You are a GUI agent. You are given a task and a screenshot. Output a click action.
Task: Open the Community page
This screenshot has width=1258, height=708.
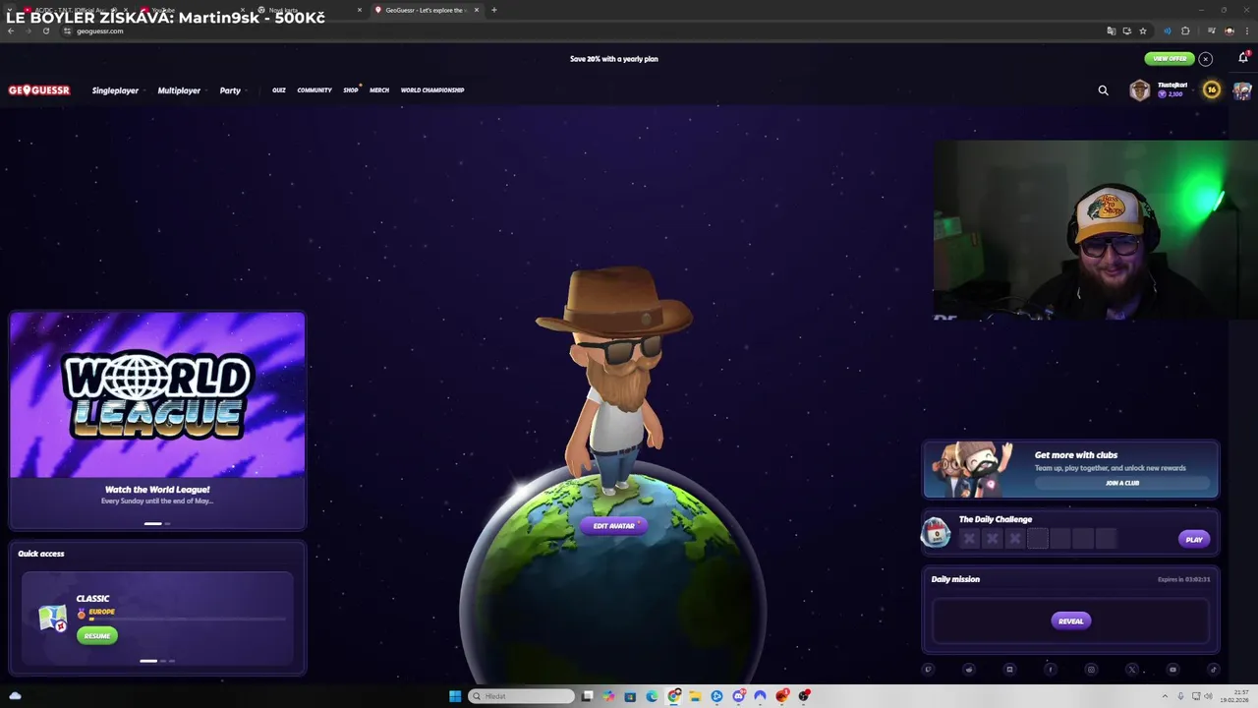click(x=314, y=90)
